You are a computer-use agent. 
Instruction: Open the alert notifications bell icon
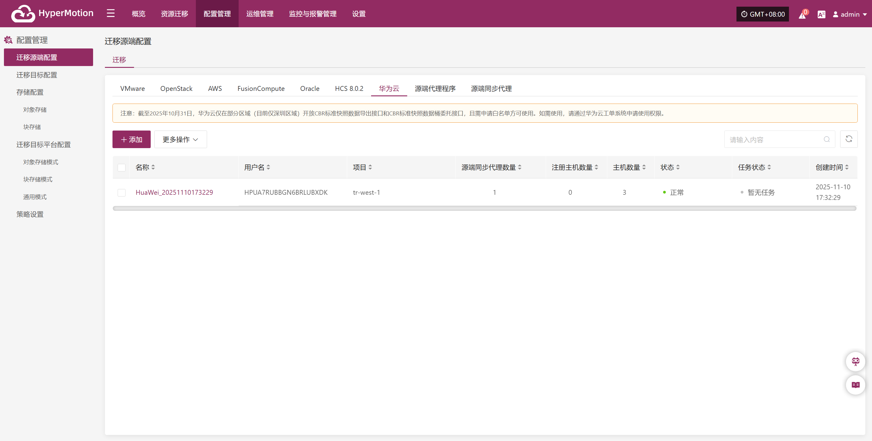[802, 15]
